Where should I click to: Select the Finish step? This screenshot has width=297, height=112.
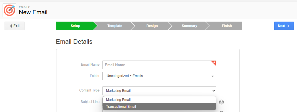[227, 26]
